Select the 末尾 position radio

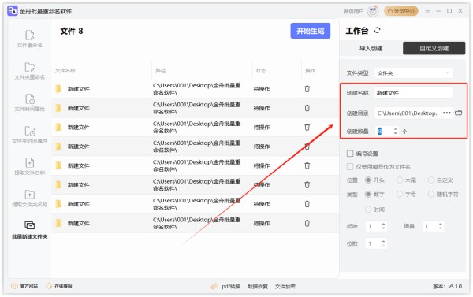[x=400, y=180]
